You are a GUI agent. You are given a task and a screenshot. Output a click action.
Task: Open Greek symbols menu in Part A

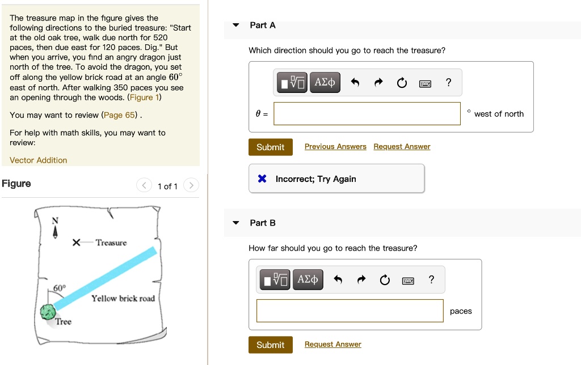click(325, 83)
